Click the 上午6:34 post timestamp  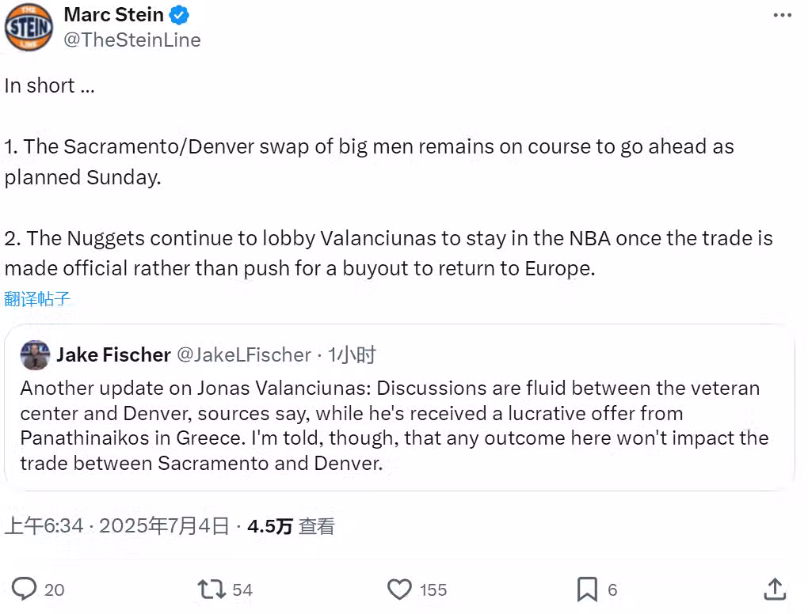44,526
